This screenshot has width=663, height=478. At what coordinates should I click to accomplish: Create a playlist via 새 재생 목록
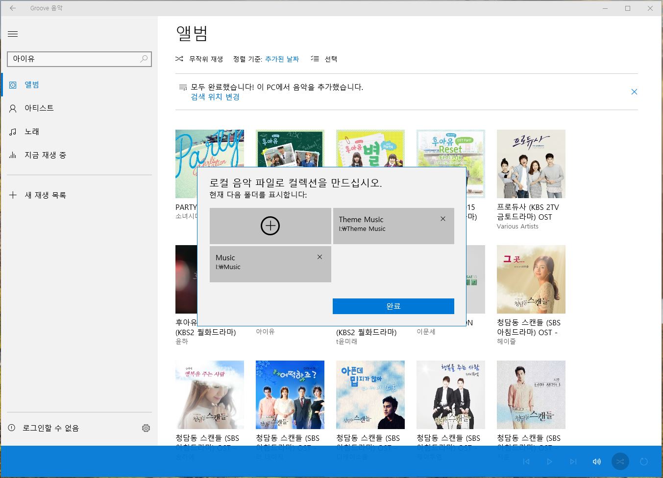click(x=79, y=195)
